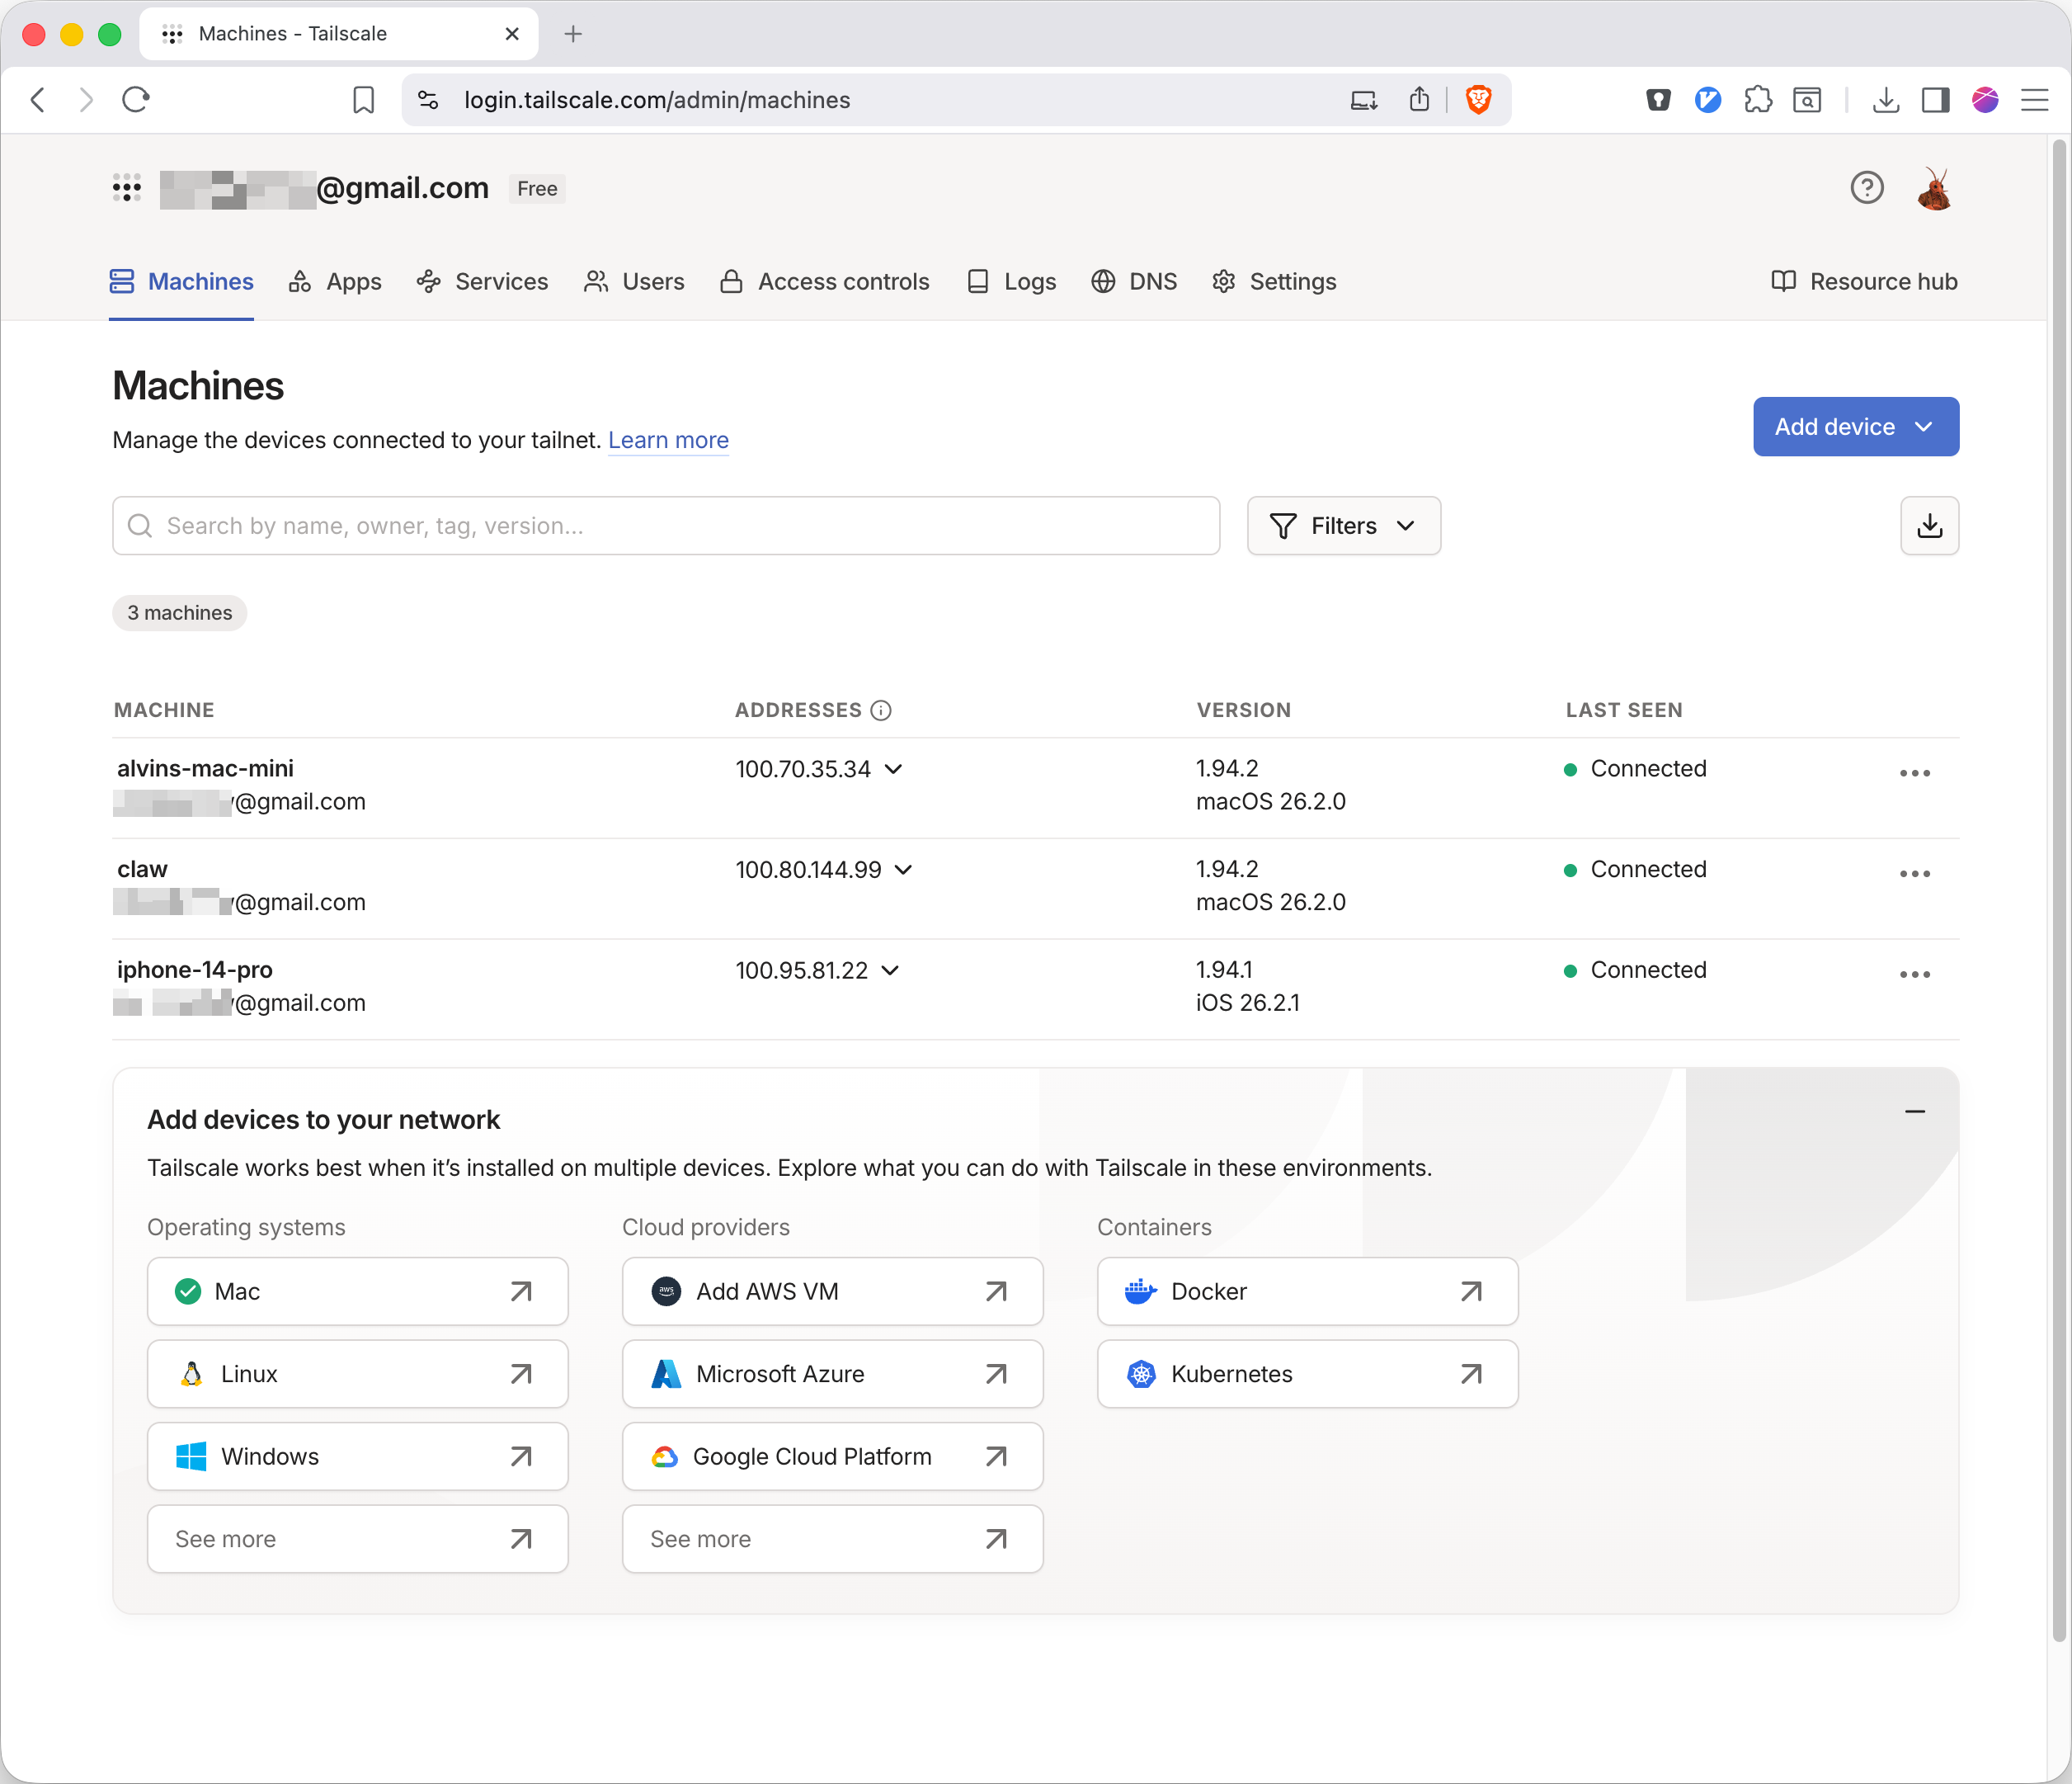The width and height of the screenshot is (2072, 1784).
Task: Click the Tailscale dots logo icon
Action: point(127,188)
